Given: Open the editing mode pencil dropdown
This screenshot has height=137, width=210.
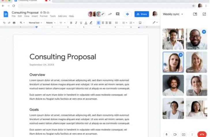Looking at the screenshot, I should [x=155, y=22].
